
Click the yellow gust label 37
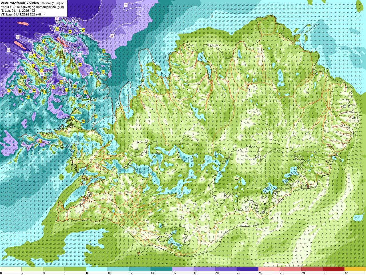coord(53,87)
